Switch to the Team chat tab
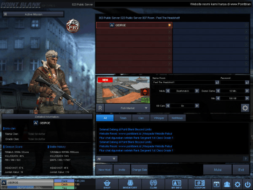The width and height of the screenshot is (253, 190). pos(123,118)
